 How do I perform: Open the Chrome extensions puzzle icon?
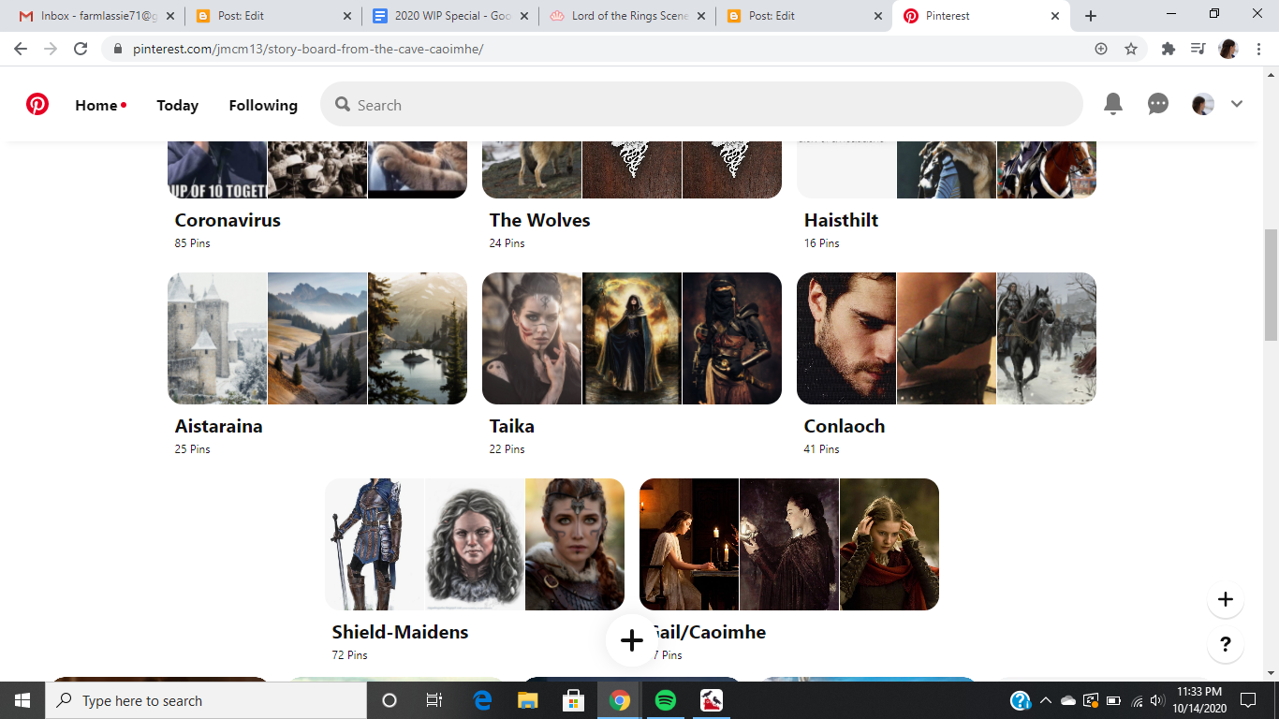pyautogui.click(x=1169, y=49)
